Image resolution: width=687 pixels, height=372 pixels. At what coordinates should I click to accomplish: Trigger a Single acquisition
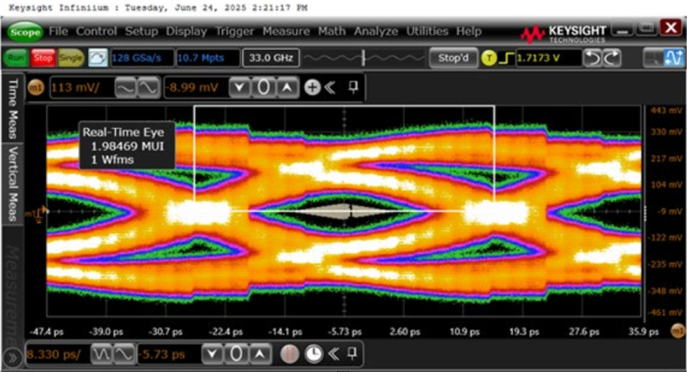[71, 58]
